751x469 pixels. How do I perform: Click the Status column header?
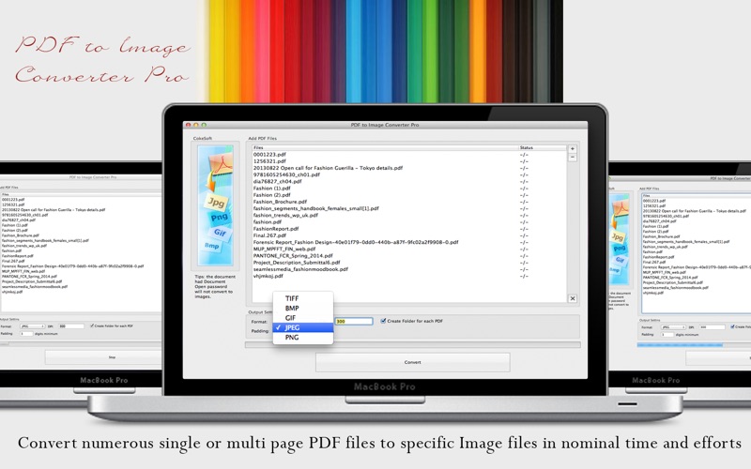[543, 148]
